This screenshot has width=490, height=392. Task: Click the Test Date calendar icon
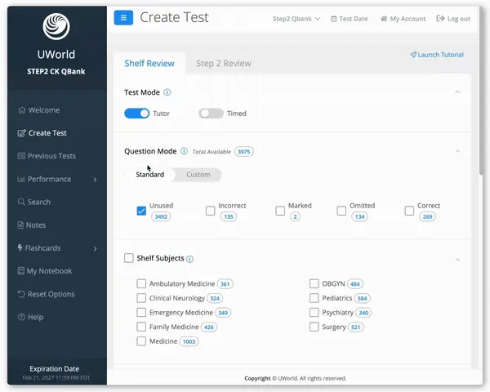[333, 19]
